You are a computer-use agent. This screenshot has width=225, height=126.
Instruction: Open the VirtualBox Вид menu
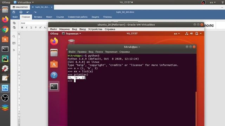pos(75,29)
